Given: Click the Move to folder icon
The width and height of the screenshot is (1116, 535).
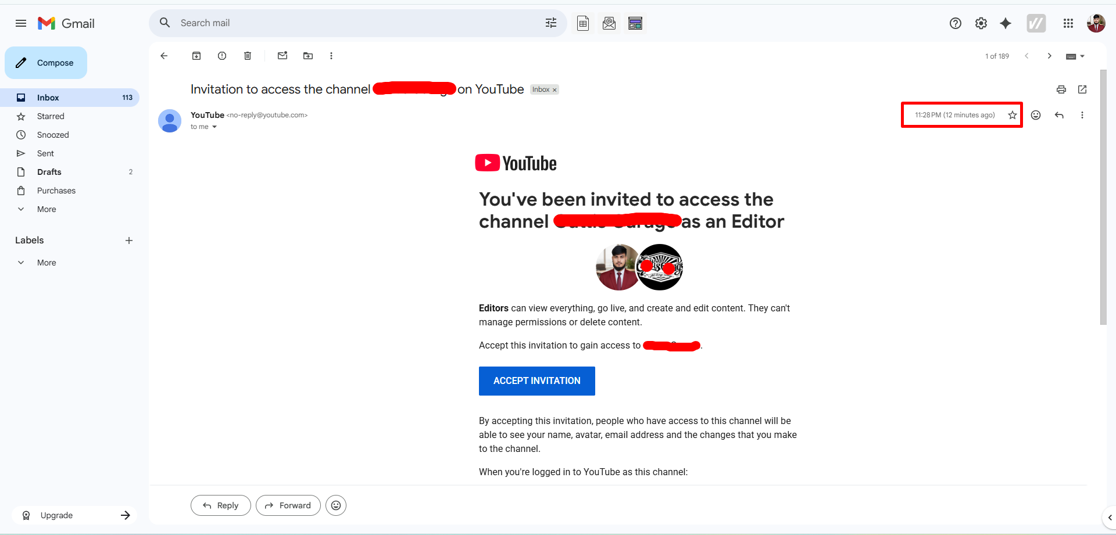Looking at the screenshot, I should (308, 56).
